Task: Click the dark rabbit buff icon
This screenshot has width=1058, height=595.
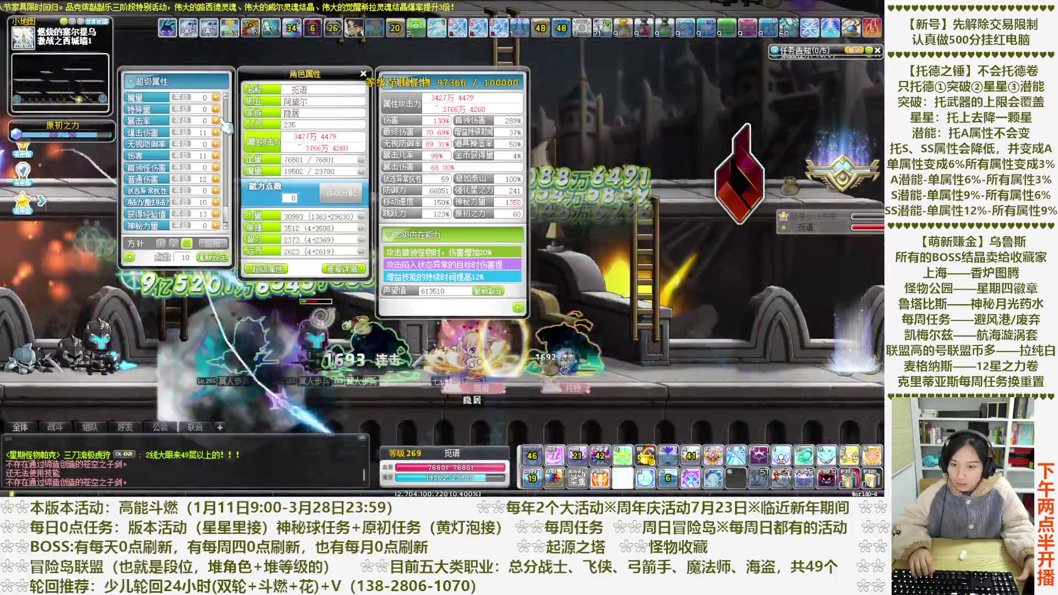Action: click(x=168, y=28)
